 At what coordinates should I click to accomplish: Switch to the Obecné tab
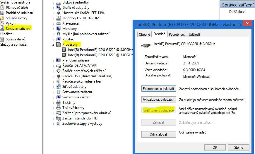(144, 35)
